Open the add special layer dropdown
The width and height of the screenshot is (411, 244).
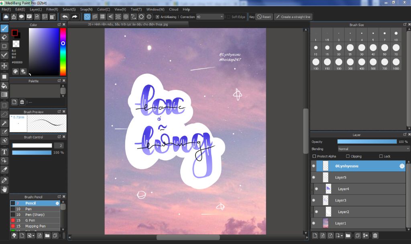click(x=339, y=236)
